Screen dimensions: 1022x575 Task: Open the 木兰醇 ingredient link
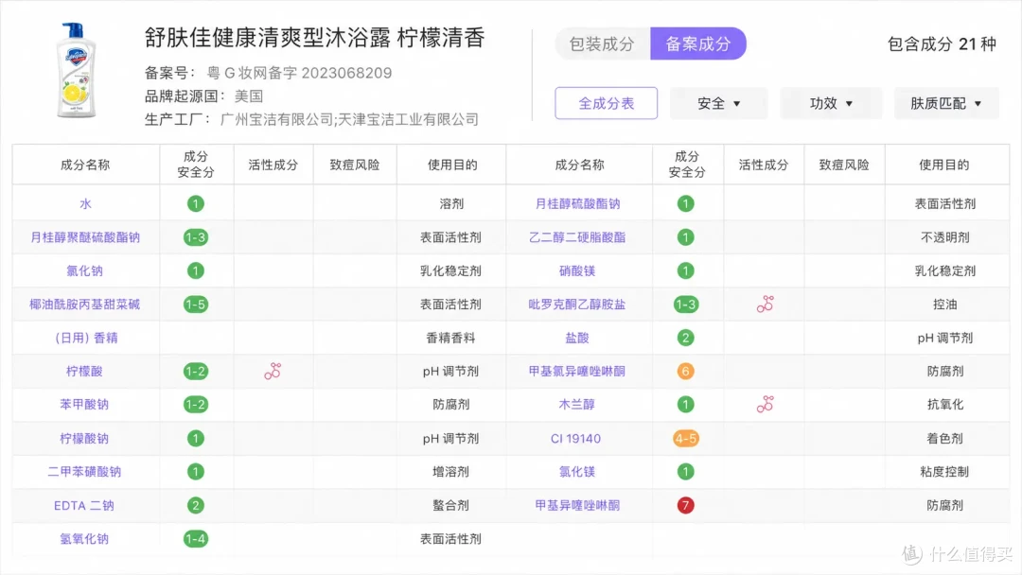[577, 405]
